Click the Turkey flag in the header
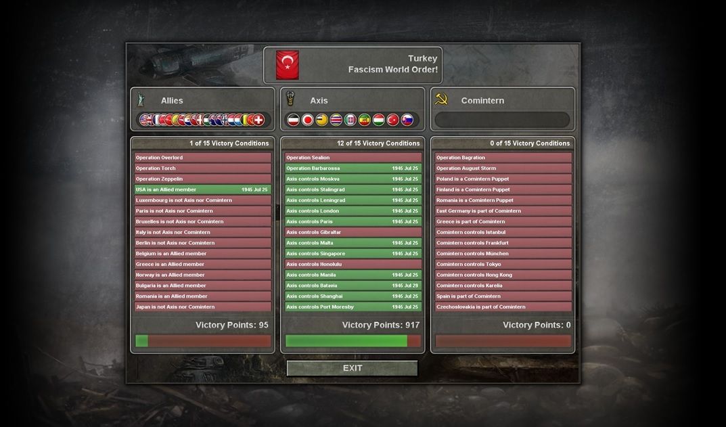726x427 pixels. coord(287,65)
